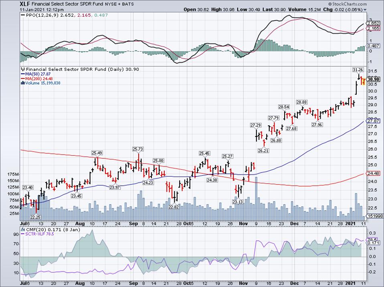Click the 23.45 trough label
Image resolution: width=384 pixels, height=287 pixels.
pos(77,196)
